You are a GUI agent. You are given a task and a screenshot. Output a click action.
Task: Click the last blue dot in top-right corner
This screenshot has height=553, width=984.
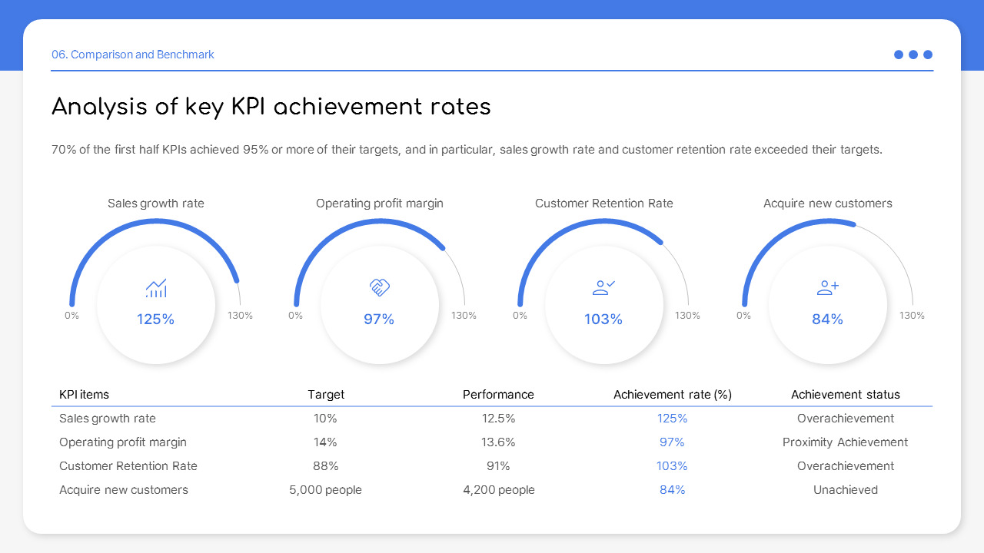click(x=928, y=55)
